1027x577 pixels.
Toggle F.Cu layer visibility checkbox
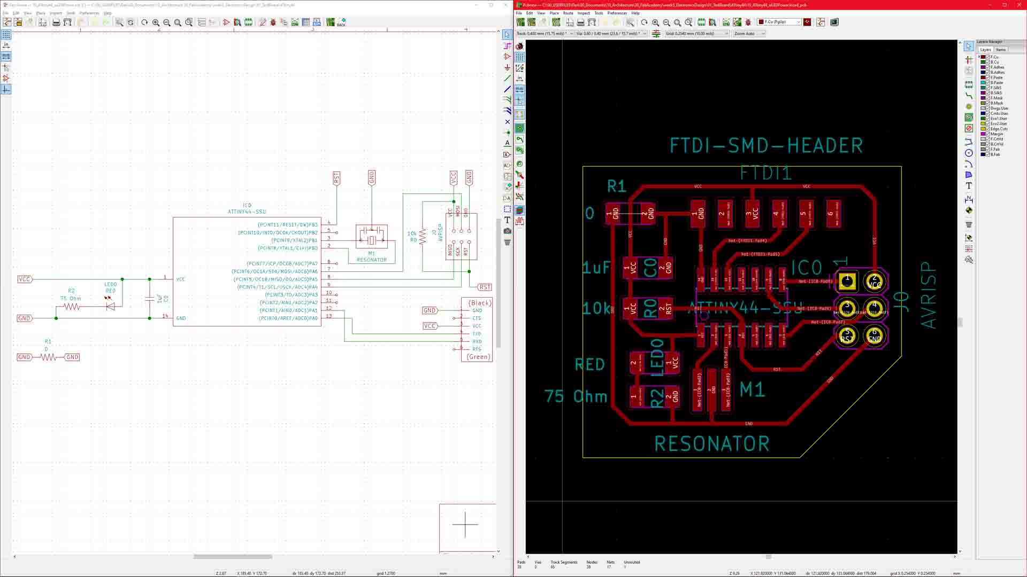[988, 57]
